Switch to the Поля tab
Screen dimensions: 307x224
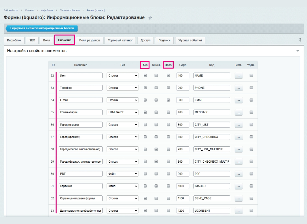[47, 40]
